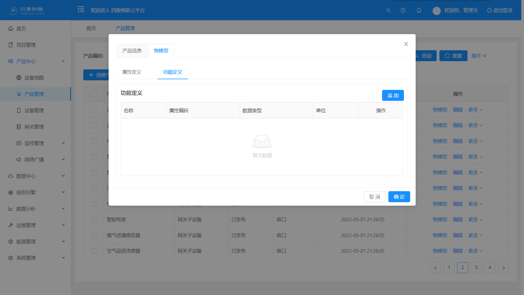The height and width of the screenshot is (295, 524).
Task: Click the 网络广播 speaker icon
Action: [x=19, y=159]
